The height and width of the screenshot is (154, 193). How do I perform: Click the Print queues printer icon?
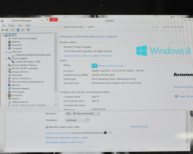click(10, 92)
